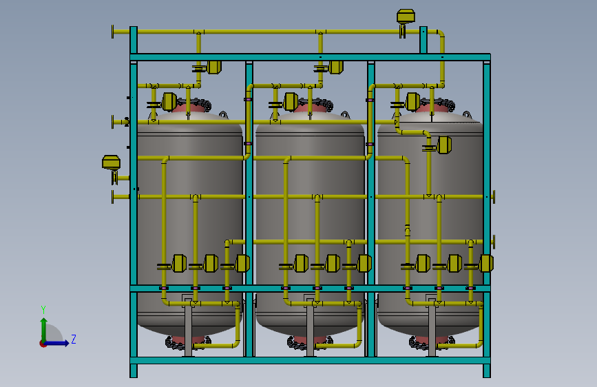Image resolution: width=597 pixels, height=387 pixels.
Task: Select the actuator mounted beside the right tank's upper side
Action: pos(444,145)
